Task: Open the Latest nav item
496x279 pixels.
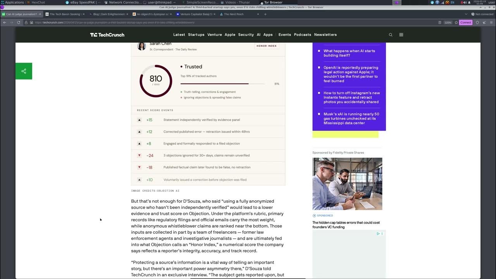Action: pyautogui.click(x=179, y=35)
